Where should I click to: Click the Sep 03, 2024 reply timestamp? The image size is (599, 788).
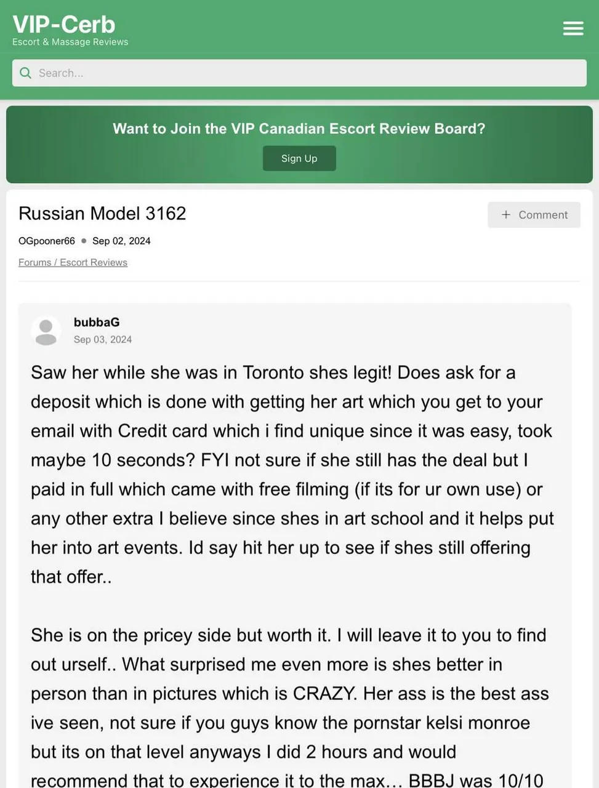click(103, 339)
